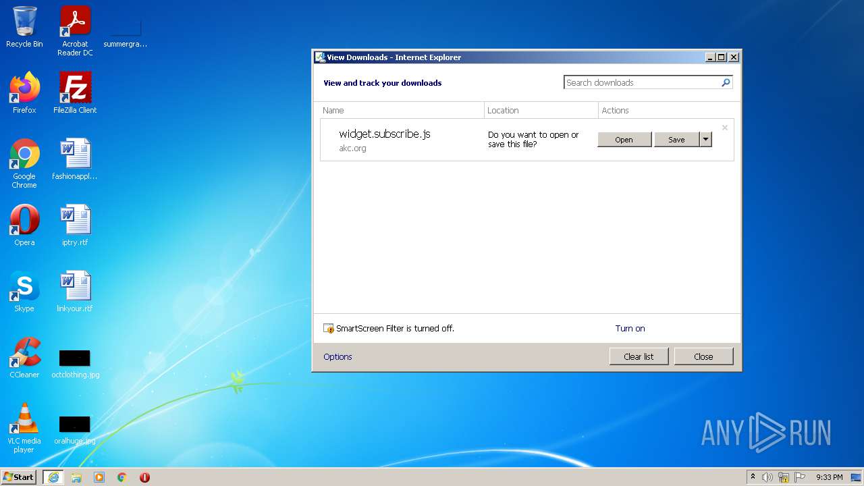
Task: Turn on SmartScreen Filter link
Action: (630, 329)
